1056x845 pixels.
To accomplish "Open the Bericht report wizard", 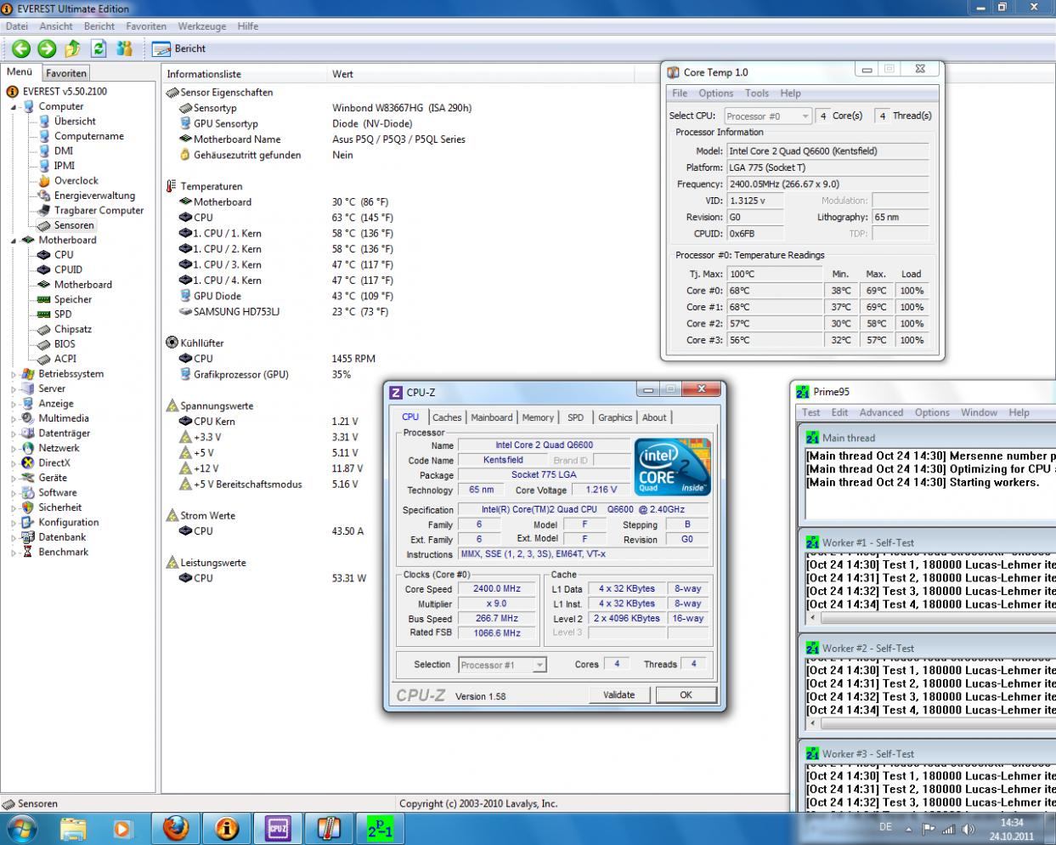I will [x=179, y=49].
